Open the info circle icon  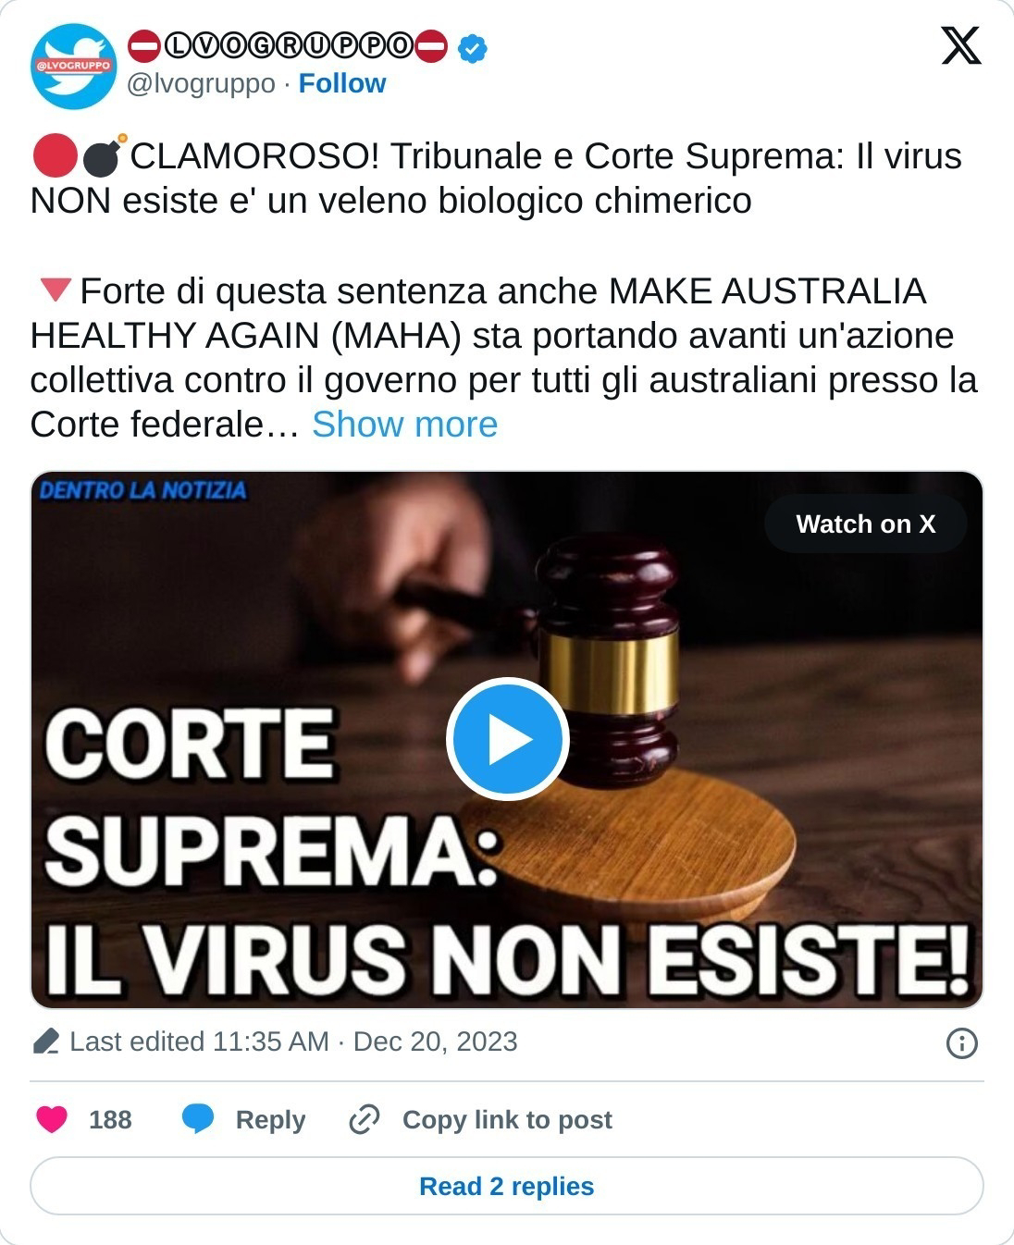(962, 1043)
